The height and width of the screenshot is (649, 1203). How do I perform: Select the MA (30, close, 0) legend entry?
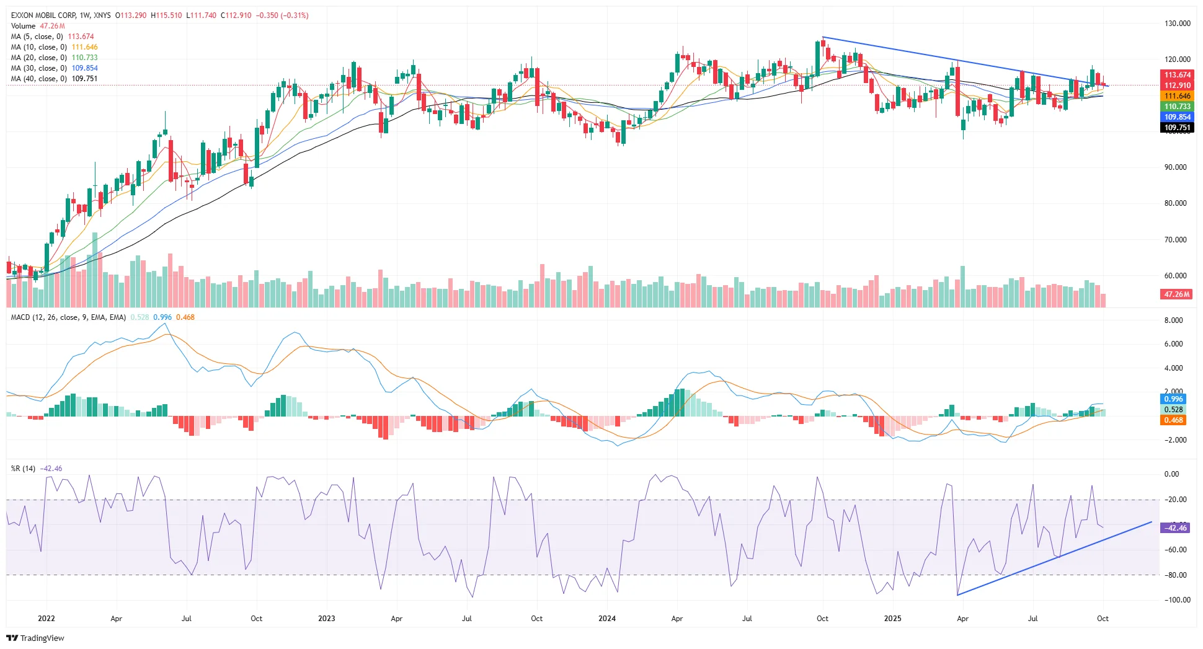coord(37,68)
